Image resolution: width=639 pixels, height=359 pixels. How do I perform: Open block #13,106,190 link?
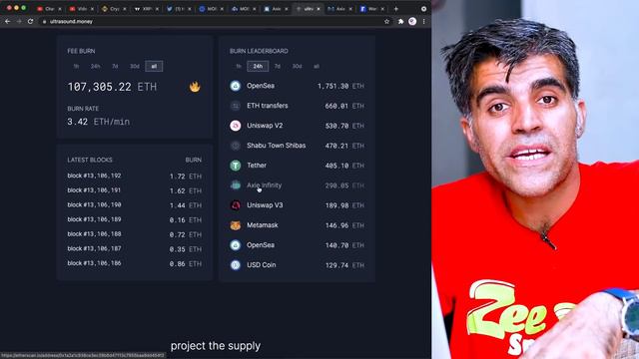pos(94,205)
